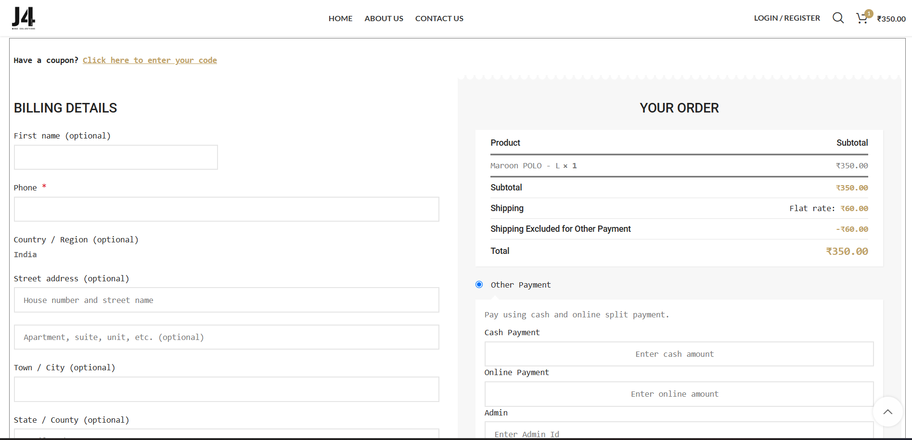Click the cart total ₹350.00 in header

click(891, 19)
